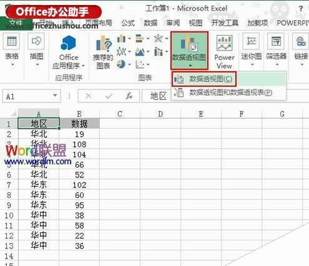Click the PivotChart (数据透视图) ribbon button
Viewport: 309px width, 266px height.
(189, 51)
